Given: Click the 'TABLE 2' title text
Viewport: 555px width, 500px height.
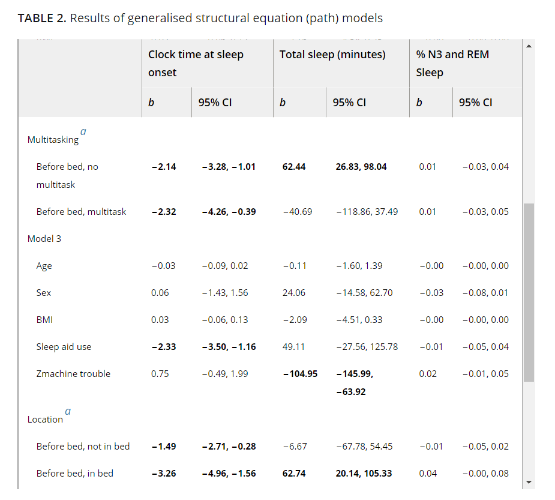Looking at the screenshot, I should click(42, 18).
